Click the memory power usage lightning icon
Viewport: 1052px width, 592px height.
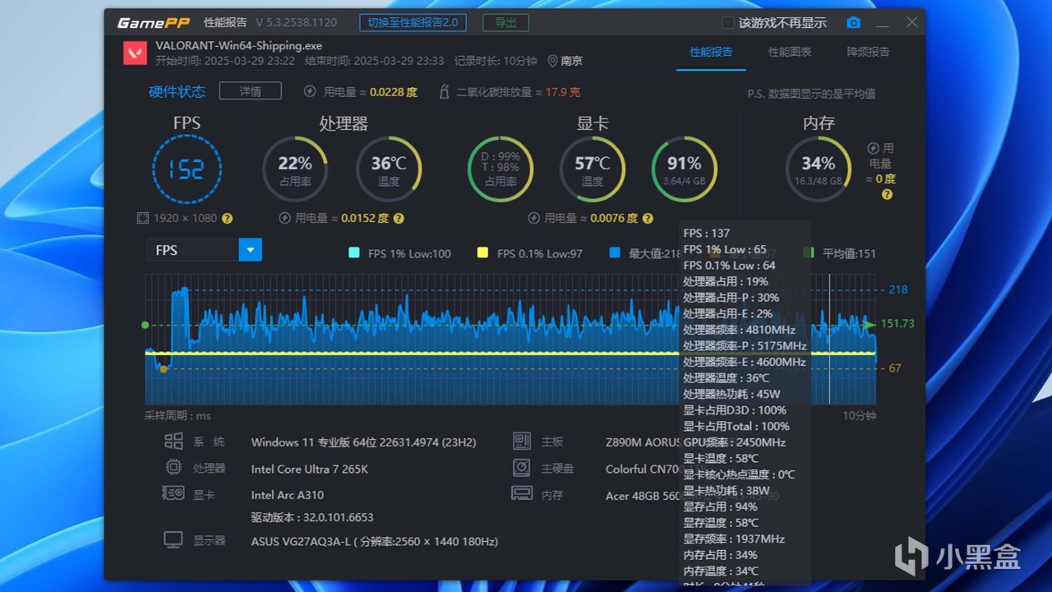coord(874,148)
